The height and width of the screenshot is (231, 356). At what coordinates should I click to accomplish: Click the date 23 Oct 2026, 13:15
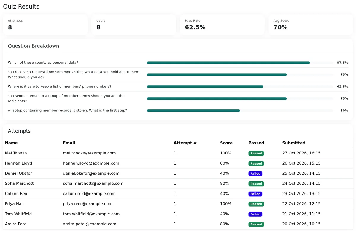tap(301, 194)
